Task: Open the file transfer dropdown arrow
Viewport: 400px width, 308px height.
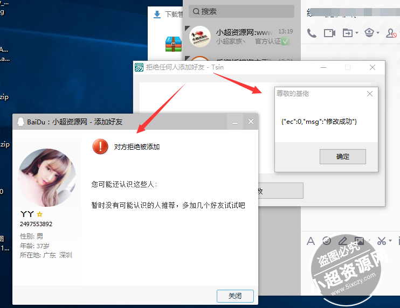Action: [357, 33]
